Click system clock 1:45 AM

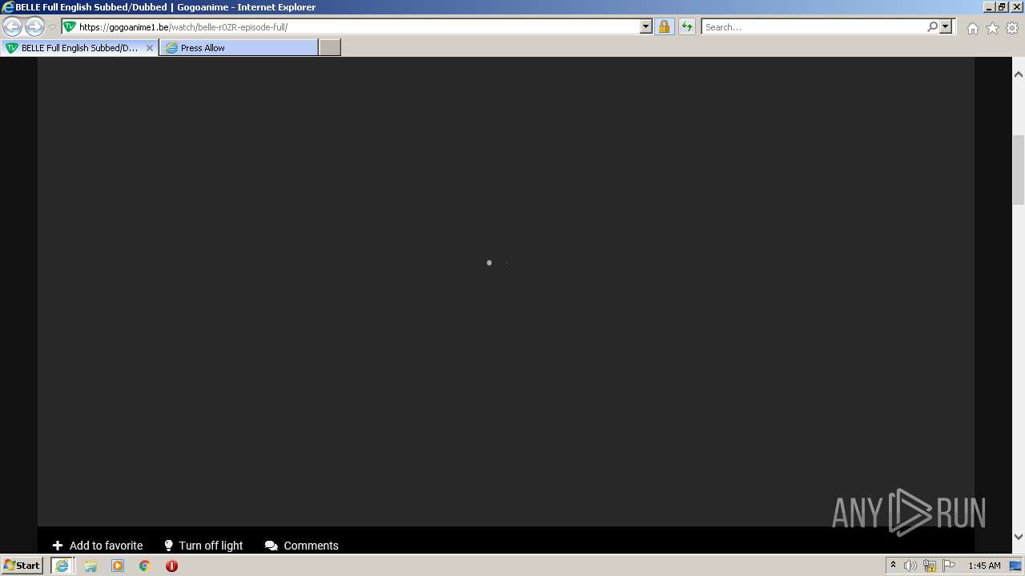click(984, 566)
